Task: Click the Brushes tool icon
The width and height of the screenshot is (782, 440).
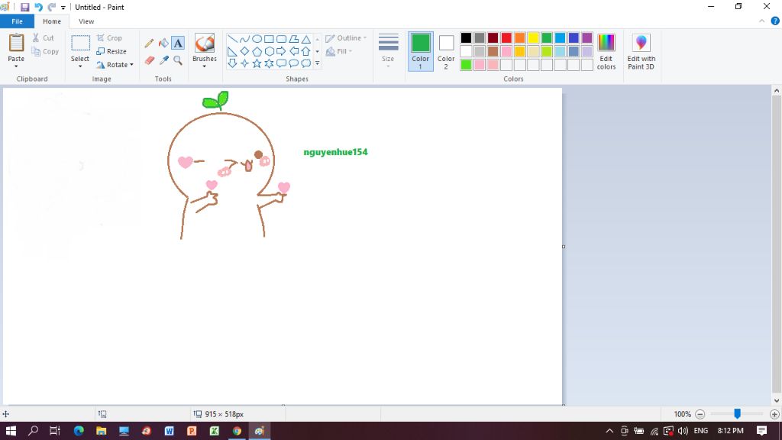Action: click(205, 44)
